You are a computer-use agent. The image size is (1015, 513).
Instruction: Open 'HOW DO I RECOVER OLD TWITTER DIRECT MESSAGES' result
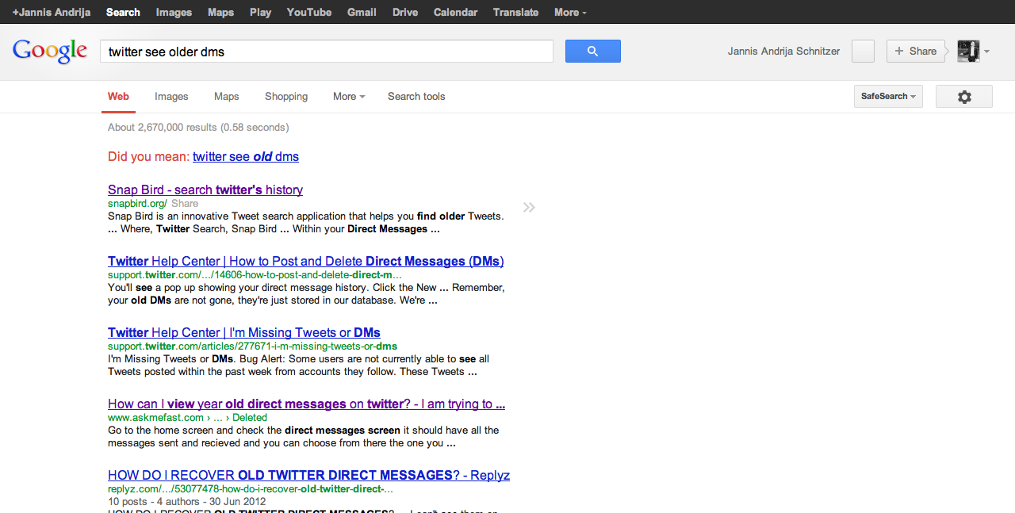(x=308, y=476)
